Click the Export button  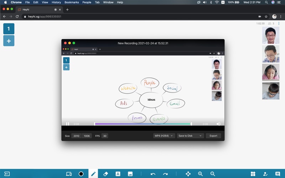tap(213, 136)
